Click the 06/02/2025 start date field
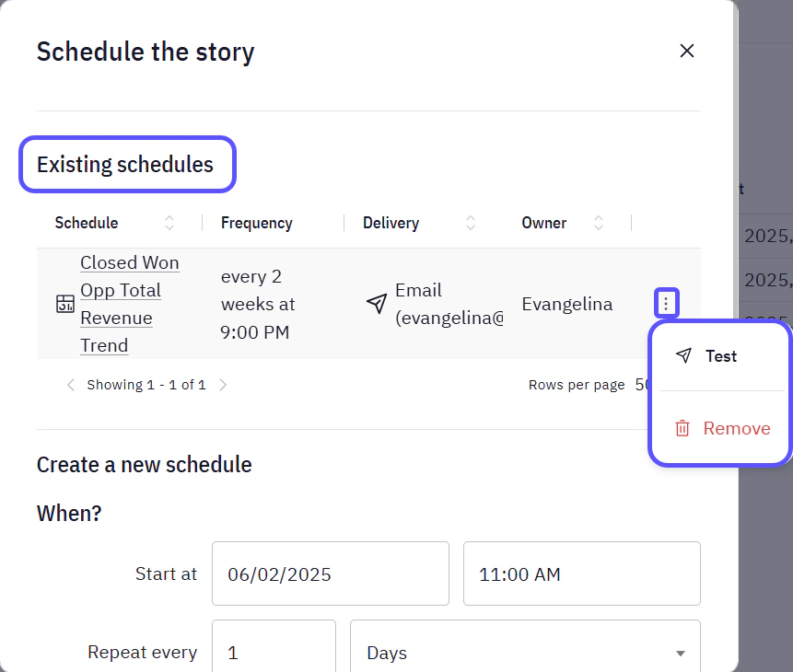Screen dimensions: 793x672 pos(330,573)
